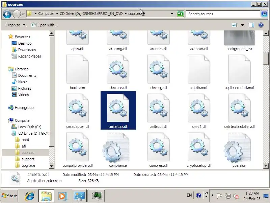Select the cbscore.dll file icon
The width and height of the screenshot is (270, 203).
[118, 69]
